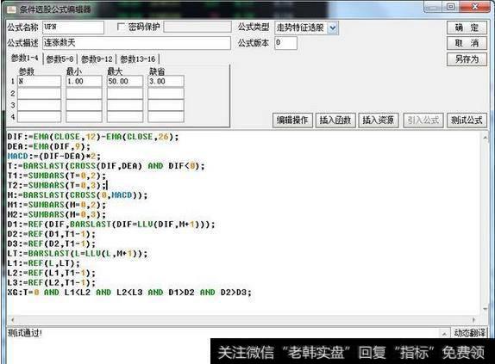The height and width of the screenshot is (364, 495).
Task: Click the line T:=BARSLAST(CROSS(DIF,DEA)
Action: 106,166
